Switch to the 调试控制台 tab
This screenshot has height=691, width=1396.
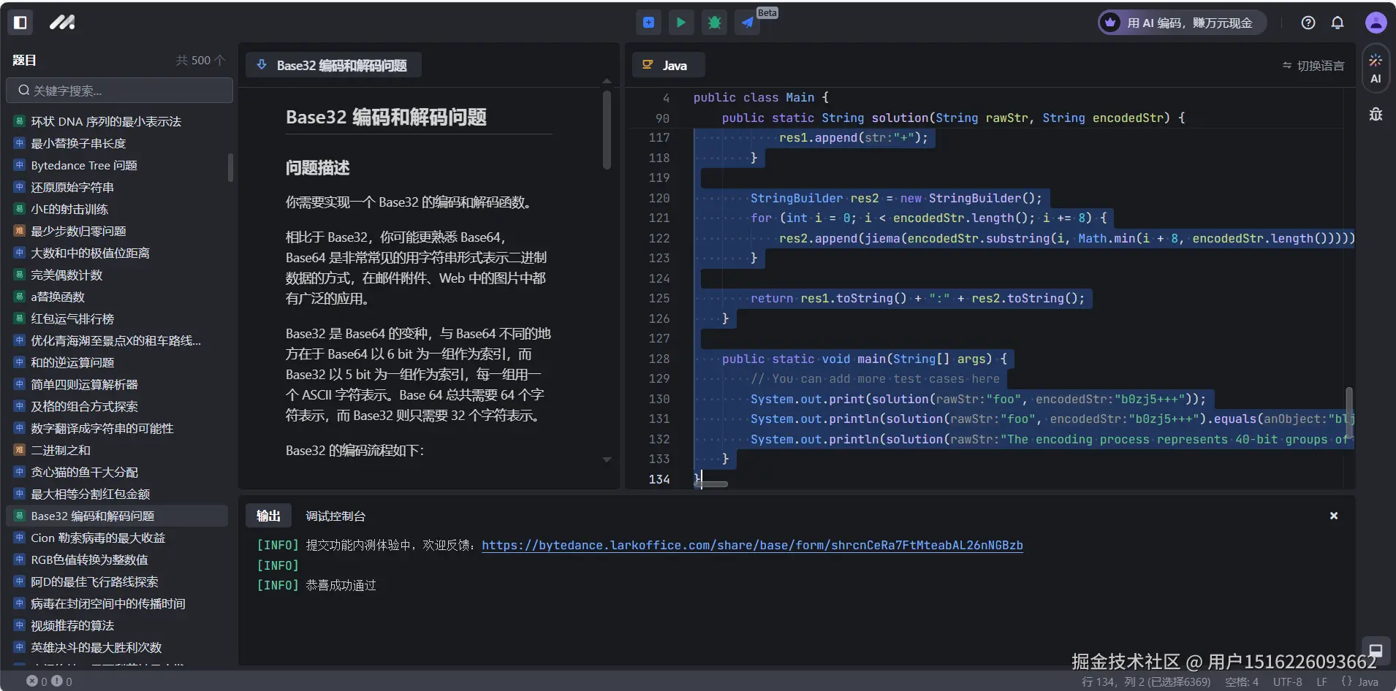click(x=335, y=516)
